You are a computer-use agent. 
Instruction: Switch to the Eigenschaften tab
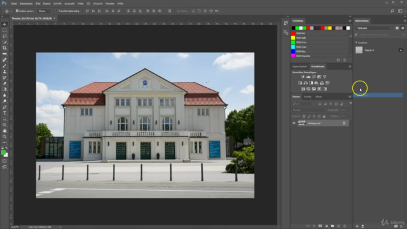[x=300, y=66]
